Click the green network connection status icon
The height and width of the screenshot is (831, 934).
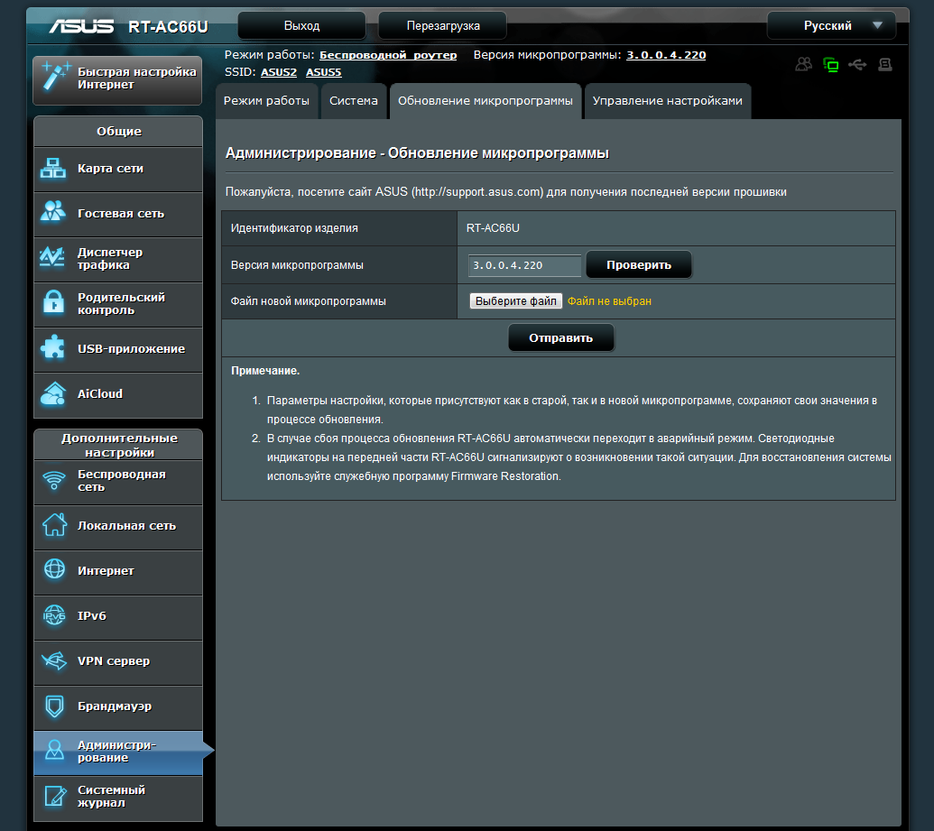click(x=831, y=64)
